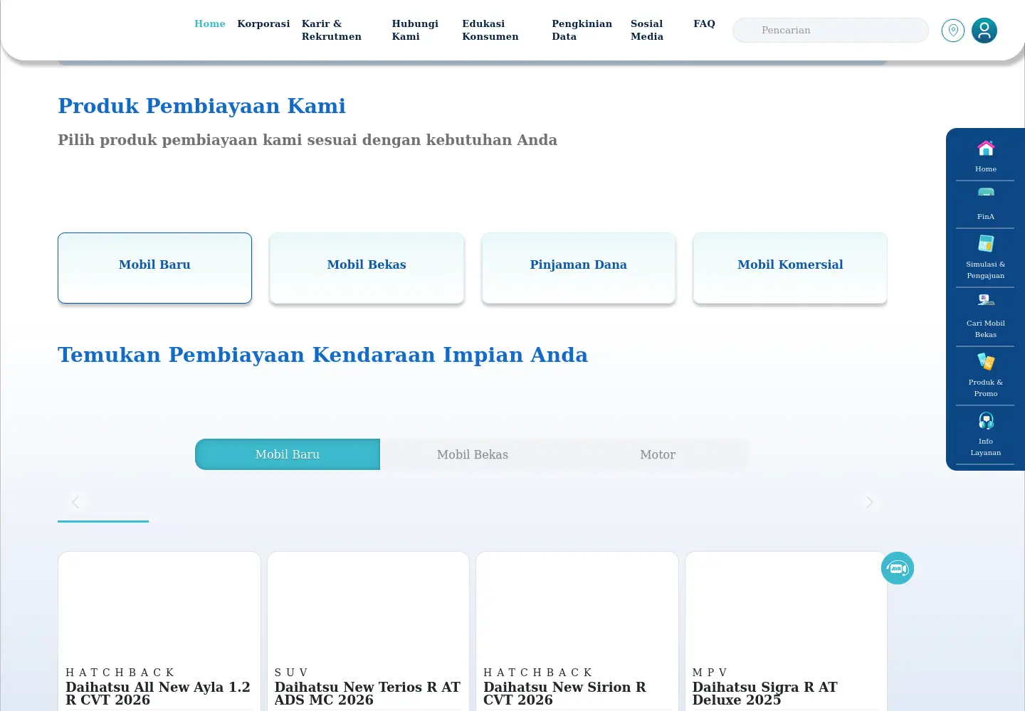Show previous cars with left carousel arrow
The height and width of the screenshot is (711, 1025).
75,502
